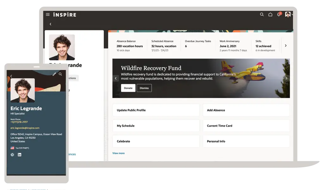Image resolution: width=324 pixels, height=190 pixels.
Task: Open My Schedule quick action
Action: tap(156, 126)
